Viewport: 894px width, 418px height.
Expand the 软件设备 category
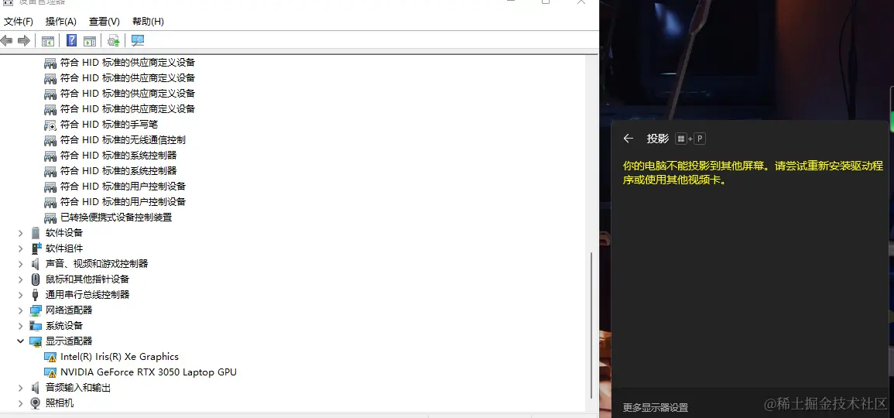click(x=21, y=233)
